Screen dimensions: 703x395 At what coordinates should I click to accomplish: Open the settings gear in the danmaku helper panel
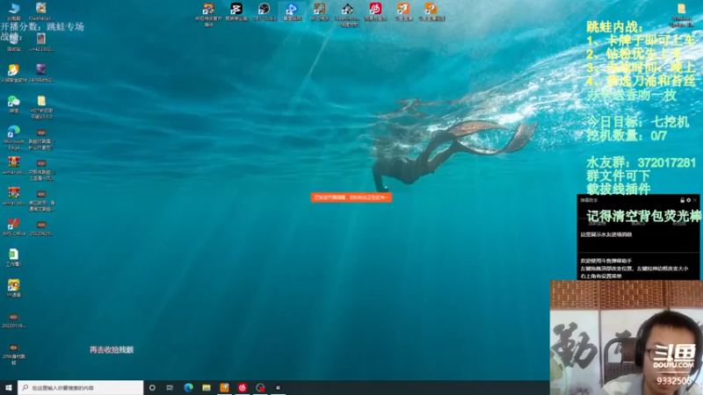pyautogui.click(x=689, y=200)
